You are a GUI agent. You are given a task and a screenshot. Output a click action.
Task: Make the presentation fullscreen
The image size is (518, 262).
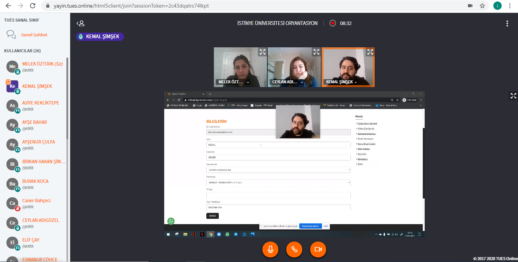coord(513,96)
